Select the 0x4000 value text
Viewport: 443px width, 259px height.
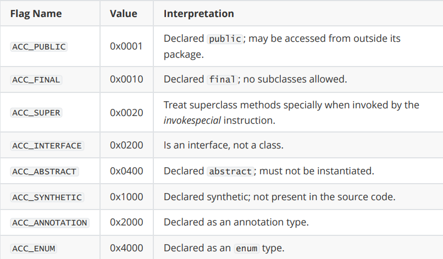coord(126,248)
